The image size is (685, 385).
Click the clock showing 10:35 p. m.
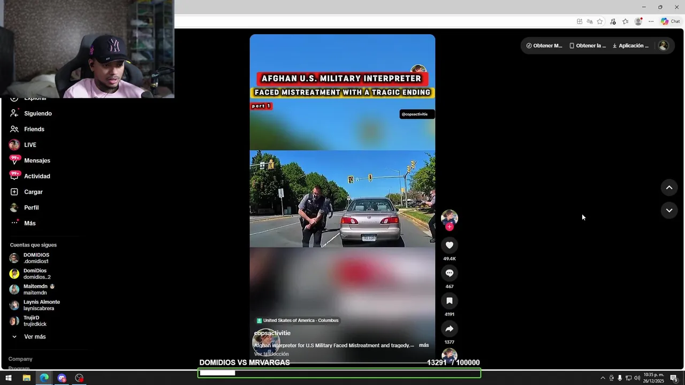point(653,378)
